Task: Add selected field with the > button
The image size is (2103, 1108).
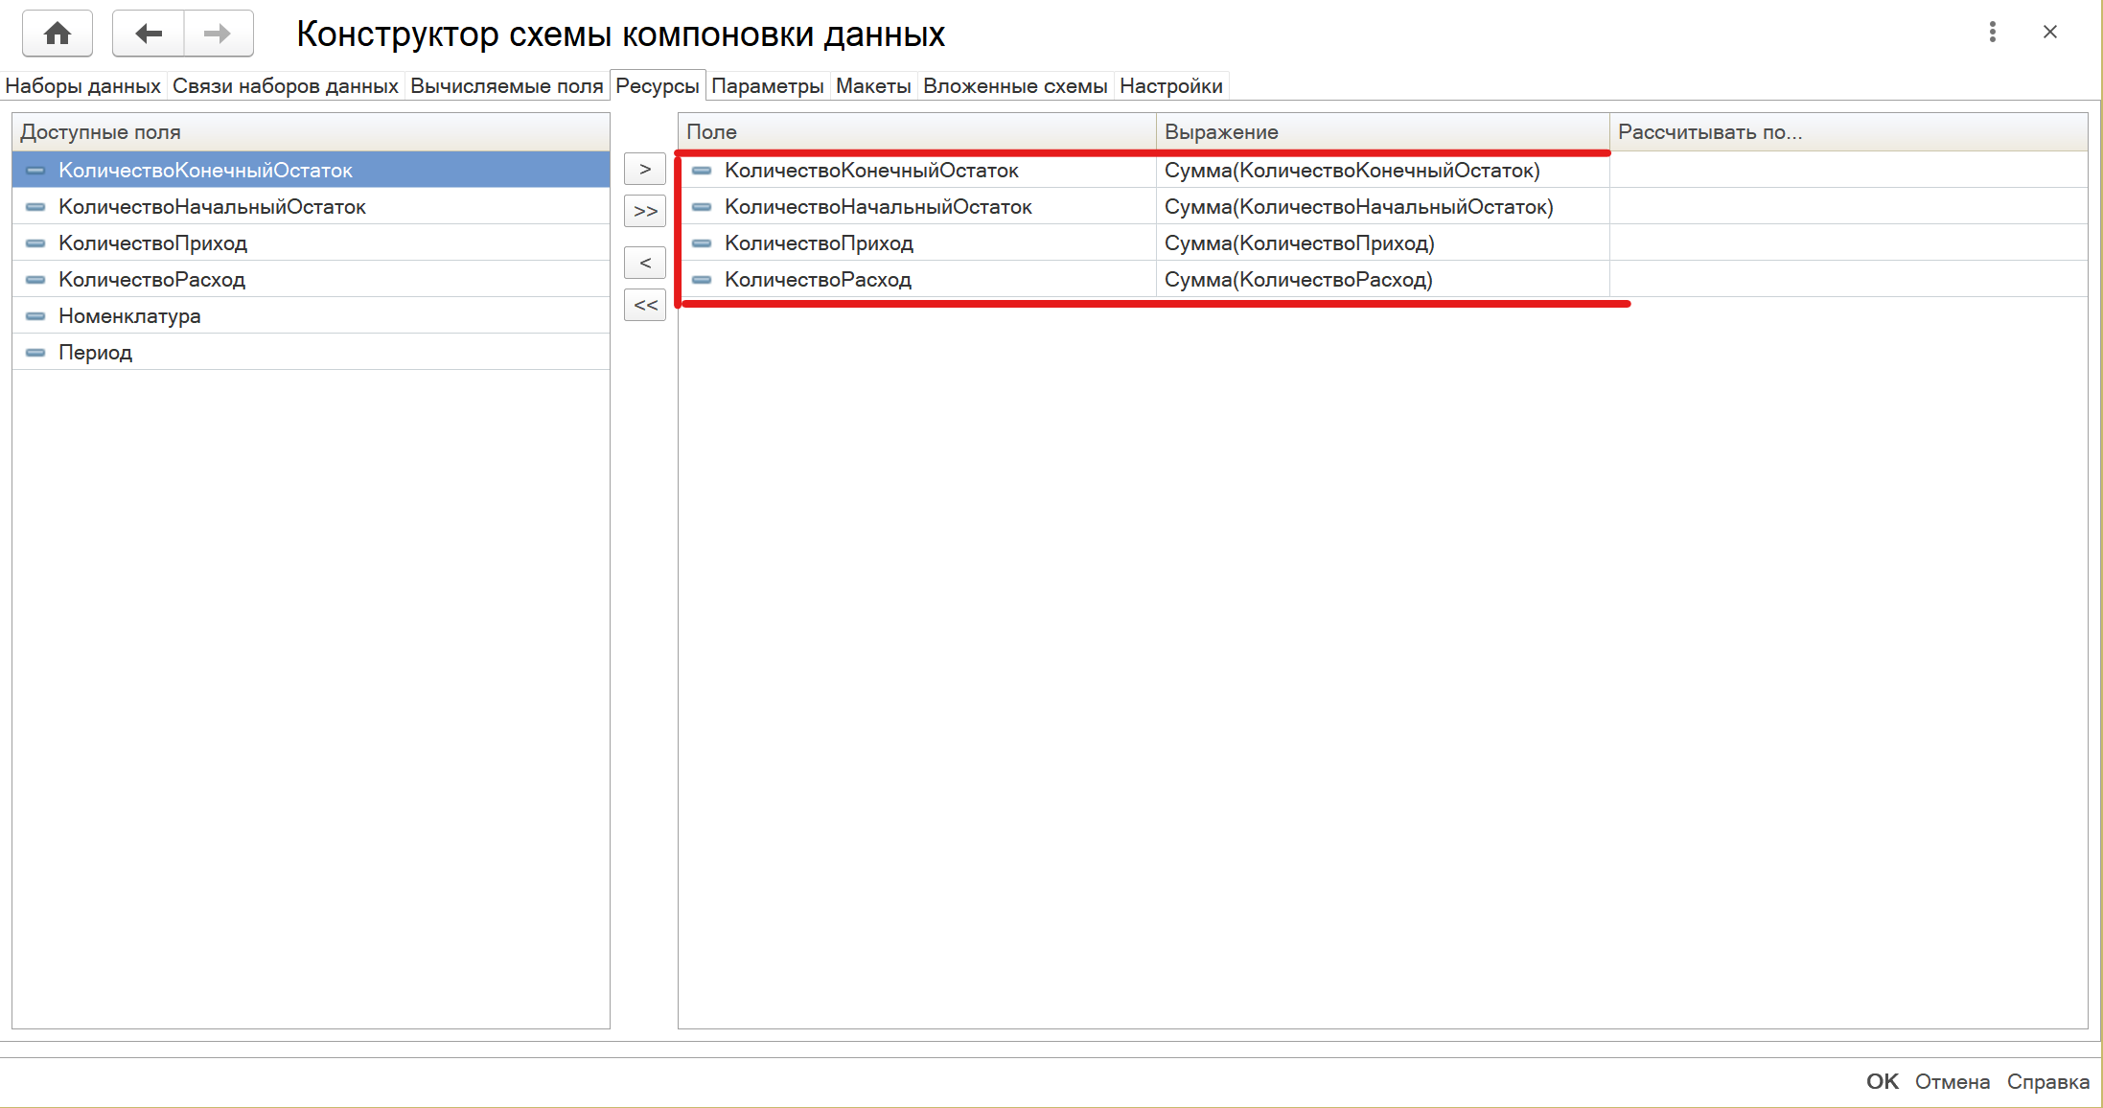Action: pyautogui.click(x=645, y=169)
